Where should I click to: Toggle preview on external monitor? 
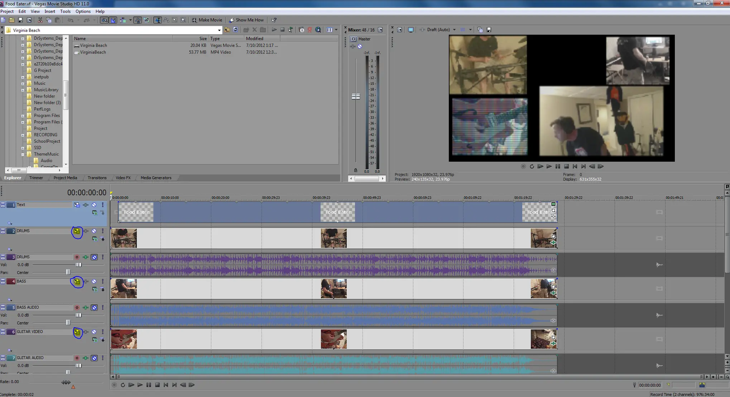pos(411,30)
